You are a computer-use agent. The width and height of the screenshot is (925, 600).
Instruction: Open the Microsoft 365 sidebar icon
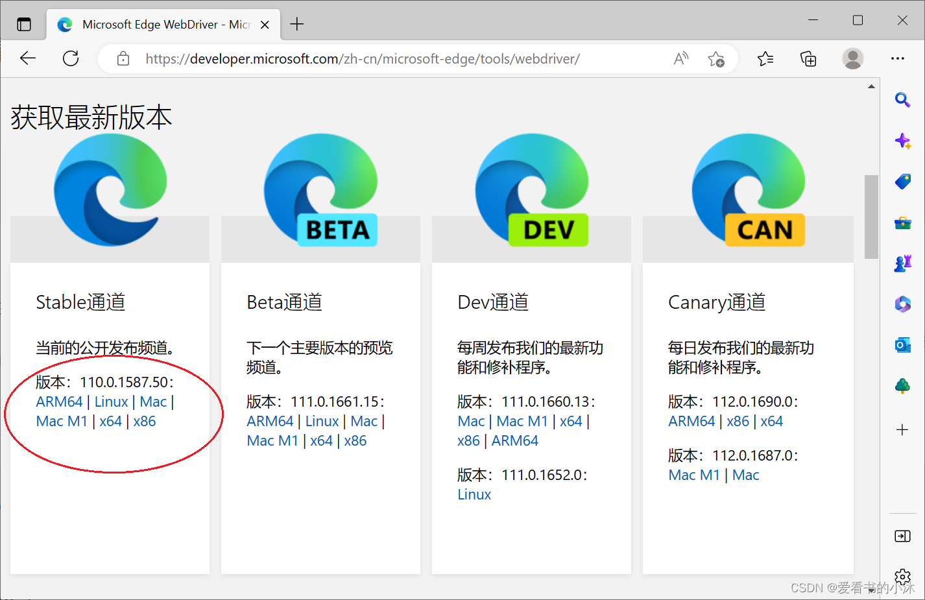pos(902,304)
